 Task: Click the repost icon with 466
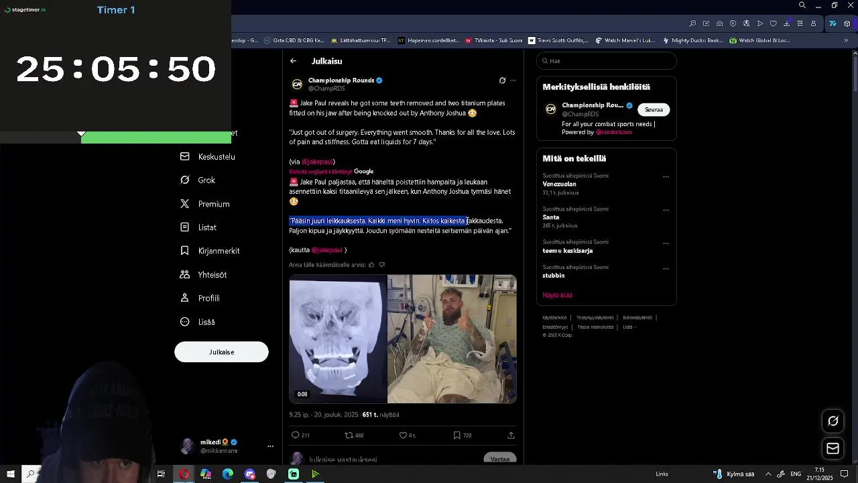354,435
